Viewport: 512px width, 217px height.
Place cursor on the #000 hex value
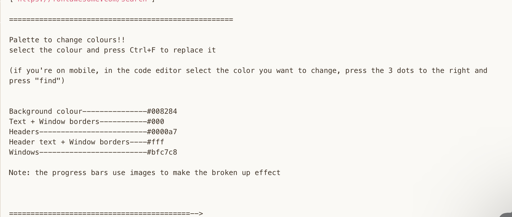155,122
